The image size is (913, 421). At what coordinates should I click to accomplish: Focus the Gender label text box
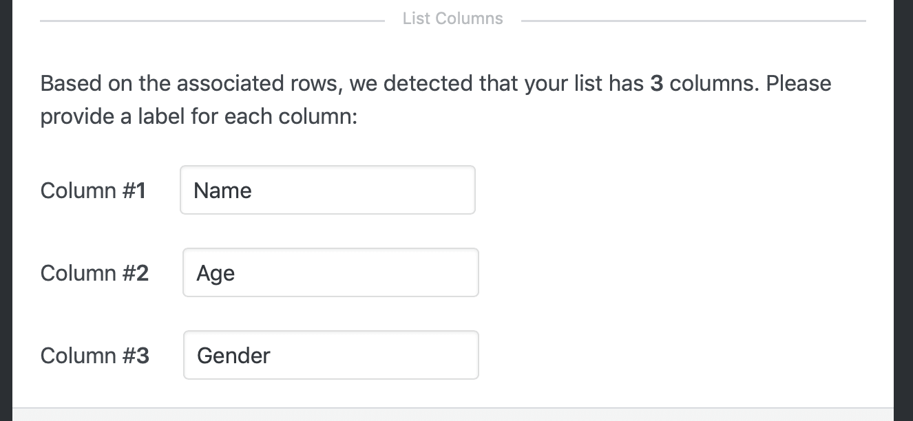point(330,355)
